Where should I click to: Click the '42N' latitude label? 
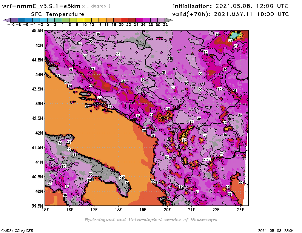[x=39, y=133]
